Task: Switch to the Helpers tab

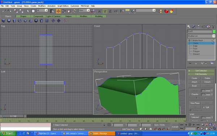Action: coord(68,16)
